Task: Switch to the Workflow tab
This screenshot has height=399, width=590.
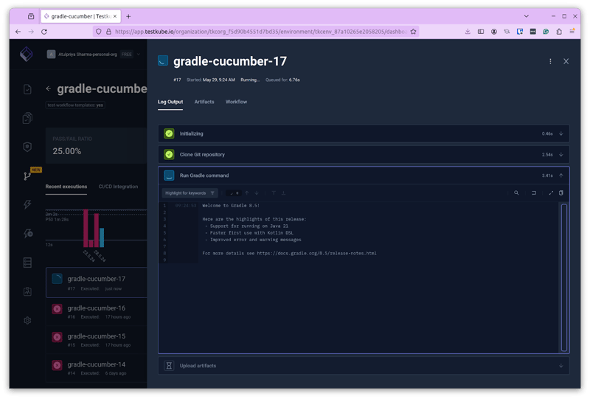Action: click(236, 102)
